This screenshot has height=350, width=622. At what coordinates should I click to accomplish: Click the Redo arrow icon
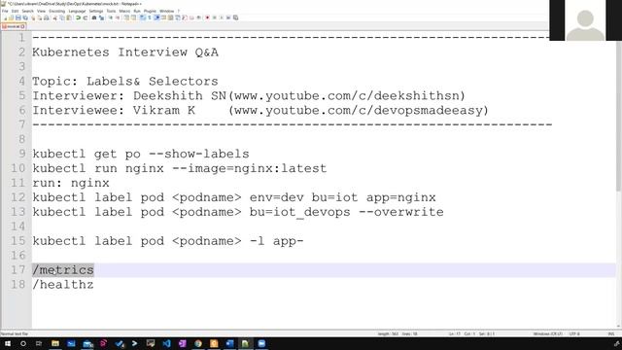pyautogui.click(x=86, y=17)
